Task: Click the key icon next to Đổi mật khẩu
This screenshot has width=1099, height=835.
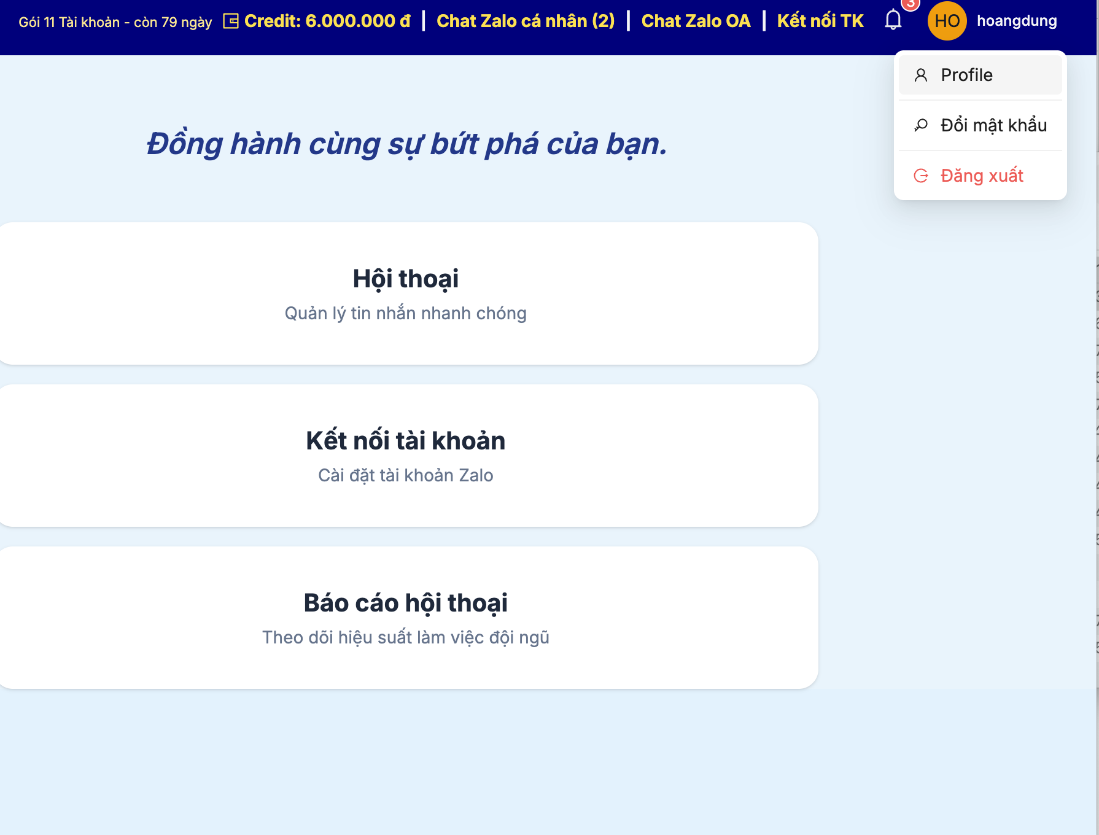Action: coord(921,125)
